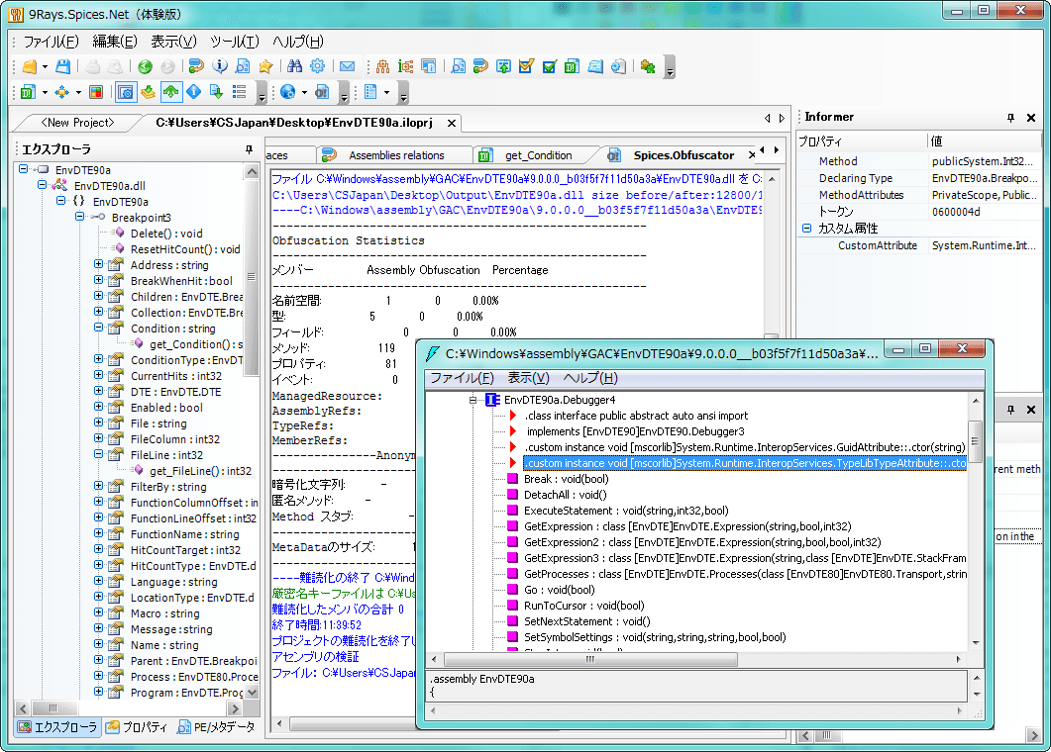Click first toolbar overflow chevron button
The height and width of the screenshot is (752, 1051).
[670, 67]
